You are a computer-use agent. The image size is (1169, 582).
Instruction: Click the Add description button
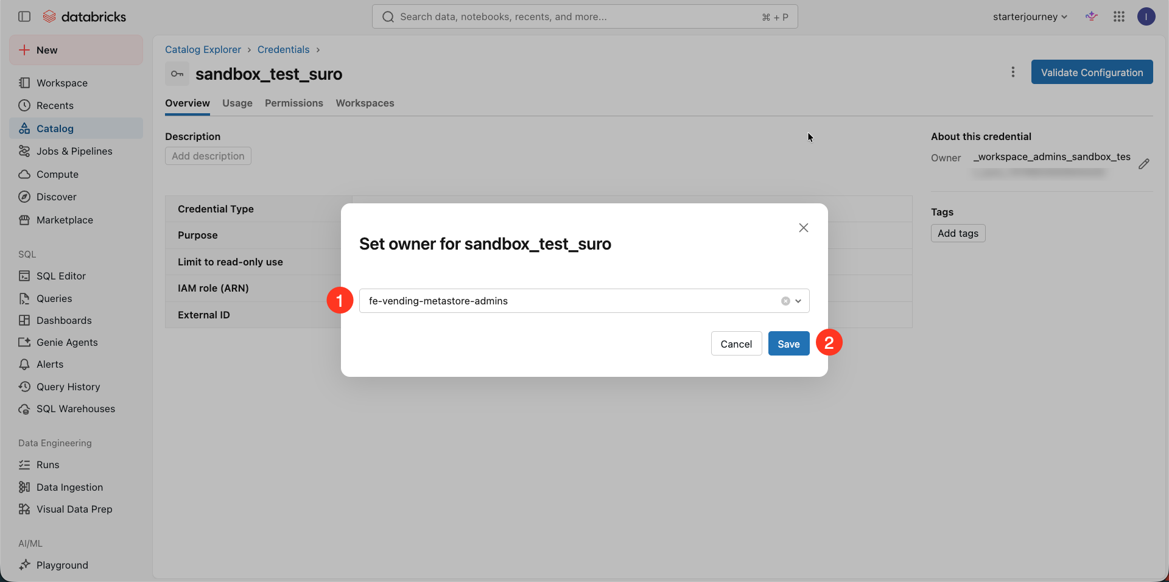[208, 156]
